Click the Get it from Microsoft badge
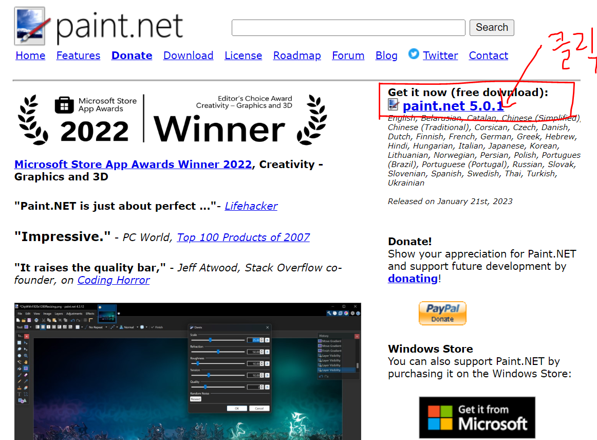This screenshot has width=597, height=440. click(477, 417)
